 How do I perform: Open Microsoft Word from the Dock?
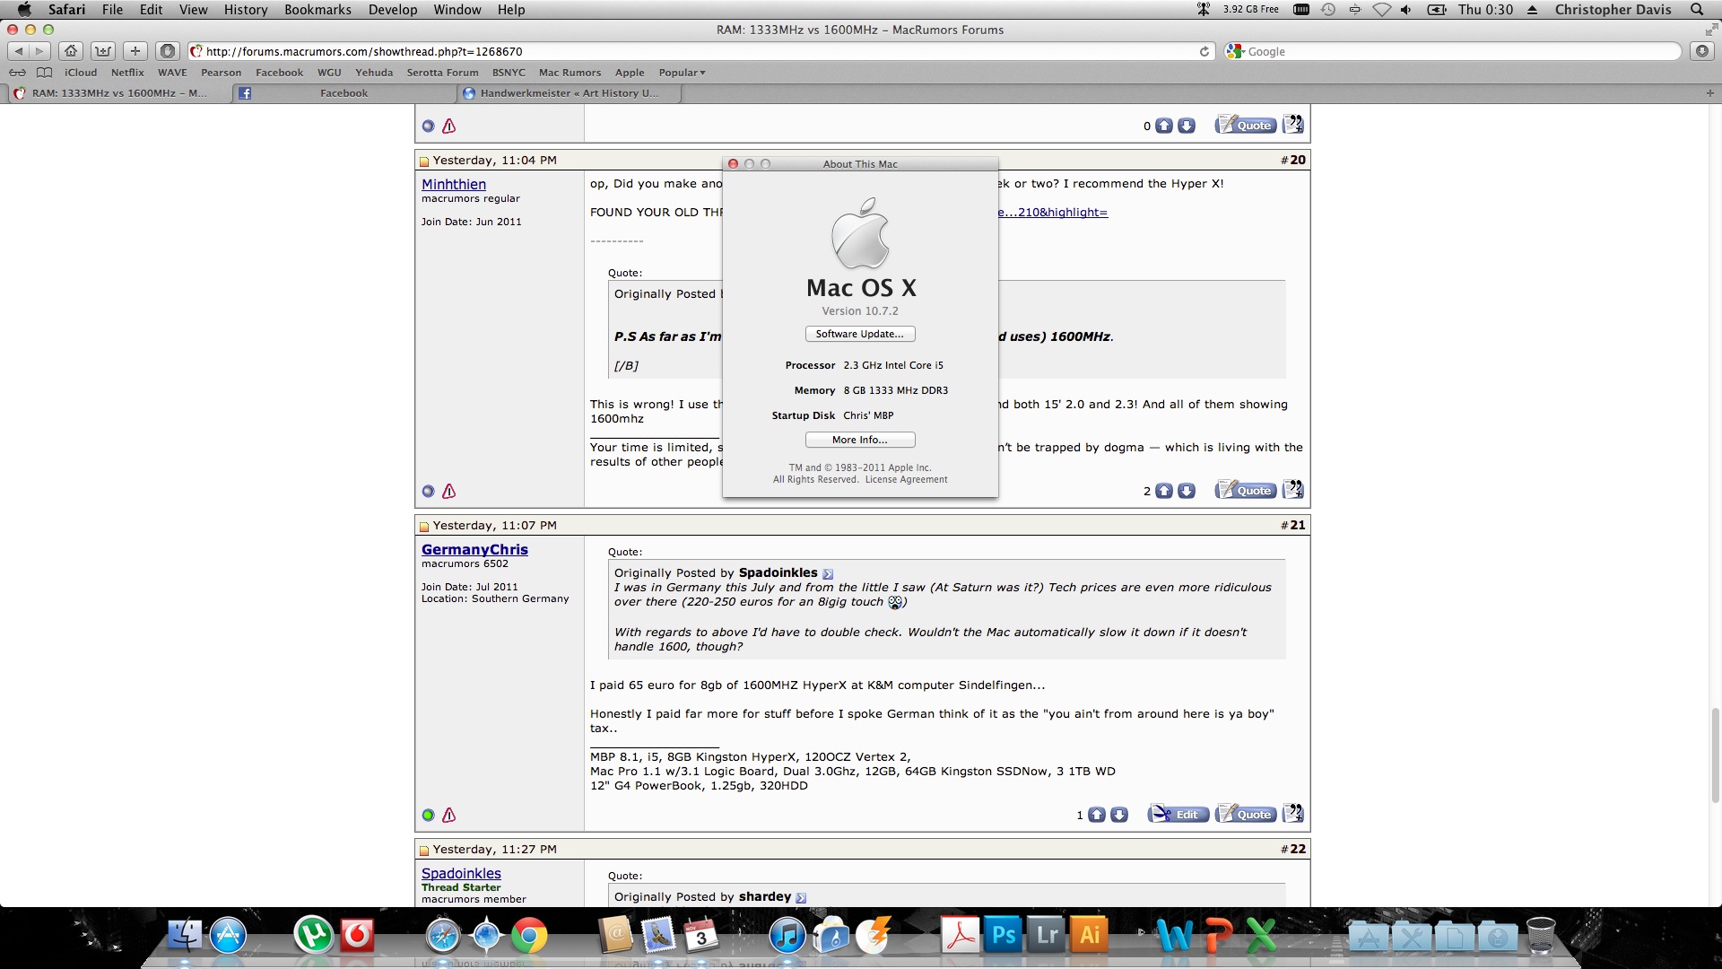[1175, 936]
